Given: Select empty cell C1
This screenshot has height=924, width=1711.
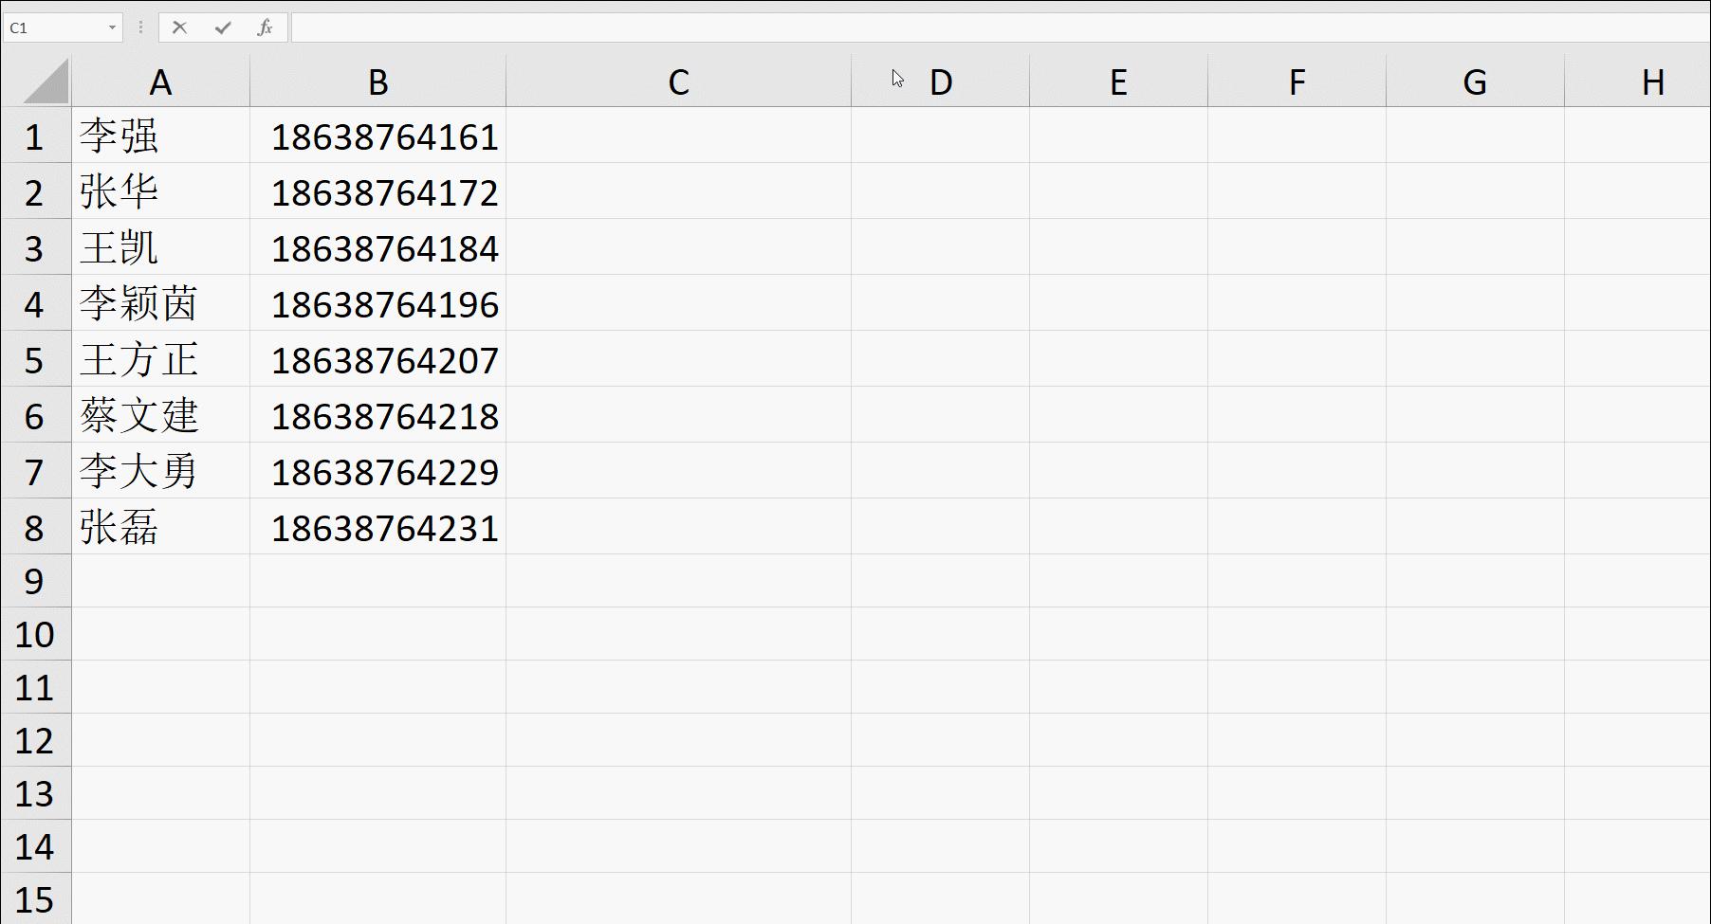Looking at the screenshot, I should (x=676, y=136).
